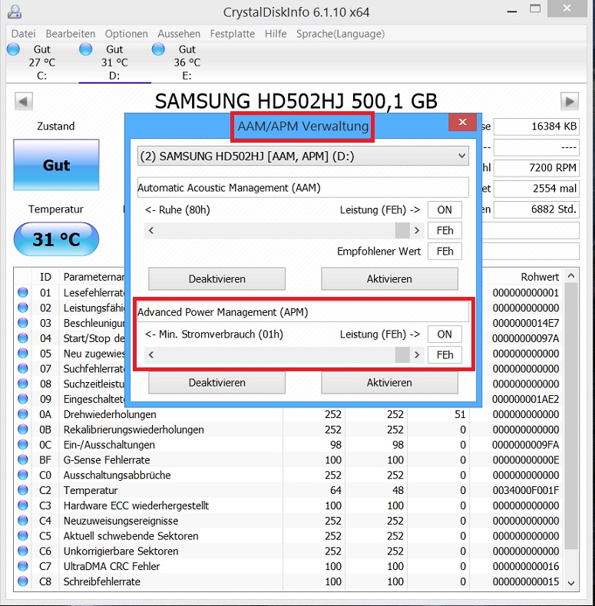Click Deaktivieren button under APM section
595x606 pixels.
click(x=217, y=383)
